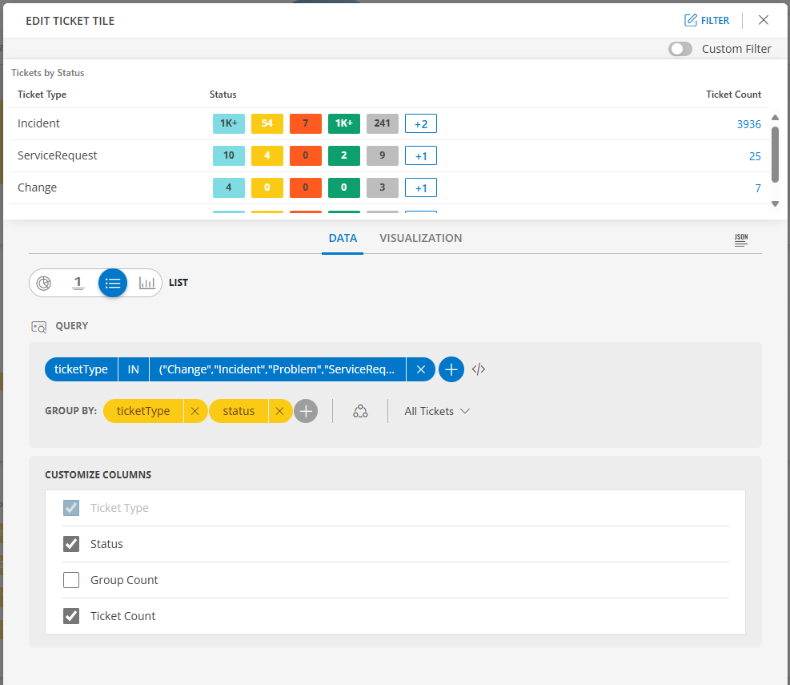Expand the +1 hidden statuses for Change

(420, 187)
